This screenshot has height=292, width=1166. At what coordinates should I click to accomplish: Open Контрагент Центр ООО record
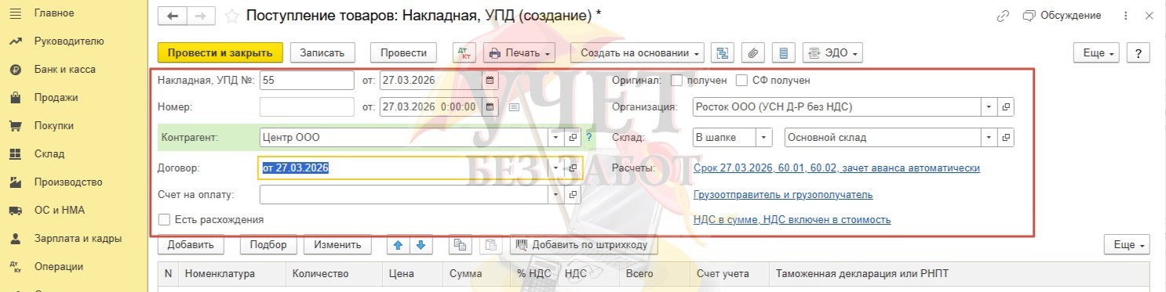(573, 137)
